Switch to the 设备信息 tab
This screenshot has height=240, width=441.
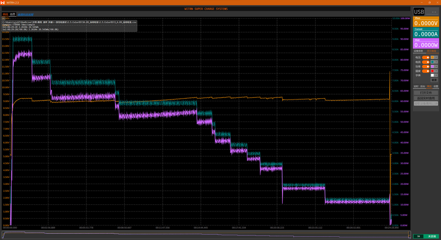pyautogui.click(x=418, y=51)
